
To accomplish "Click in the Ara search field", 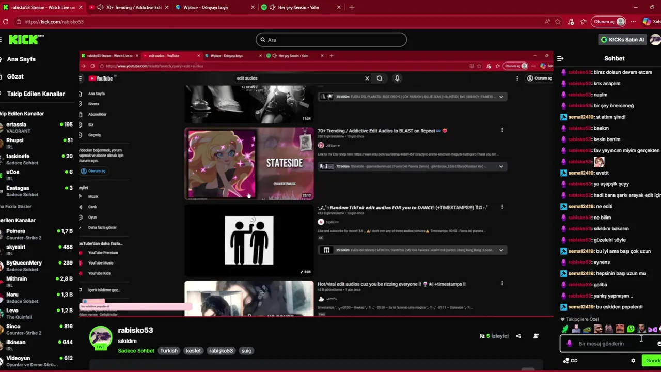I will point(331,40).
